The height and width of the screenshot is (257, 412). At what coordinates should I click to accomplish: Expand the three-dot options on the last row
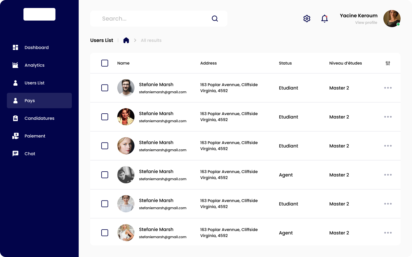coord(388,233)
